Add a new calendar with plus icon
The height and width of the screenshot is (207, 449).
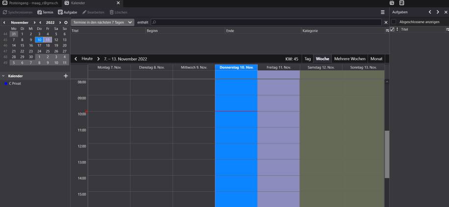pyautogui.click(x=66, y=76)
